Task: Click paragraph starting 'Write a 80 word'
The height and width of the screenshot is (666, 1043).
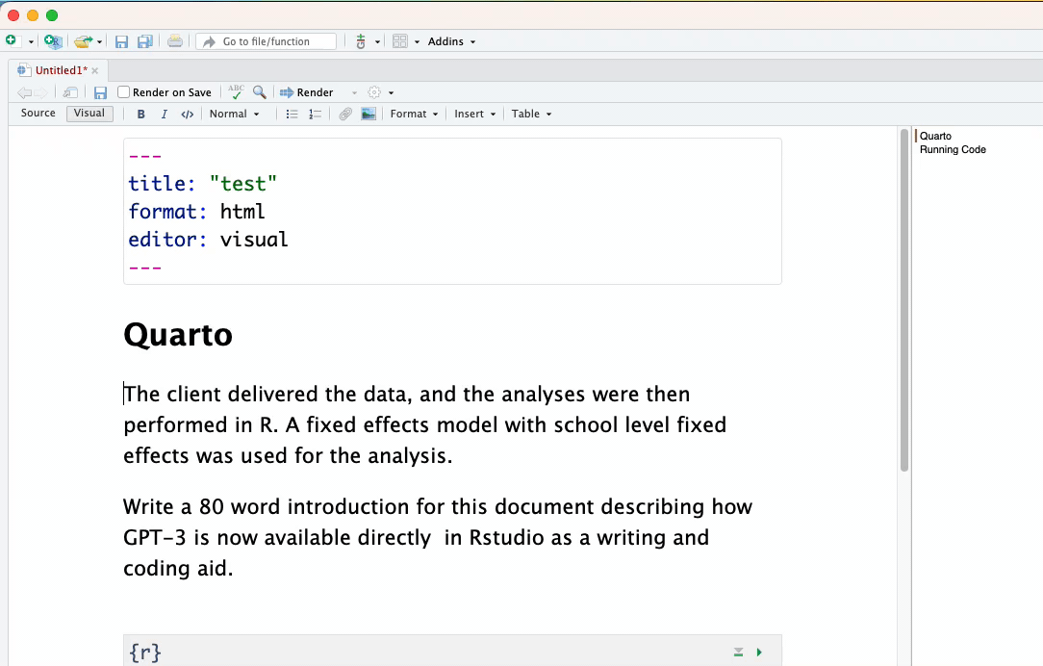Action: coord(438,537)
